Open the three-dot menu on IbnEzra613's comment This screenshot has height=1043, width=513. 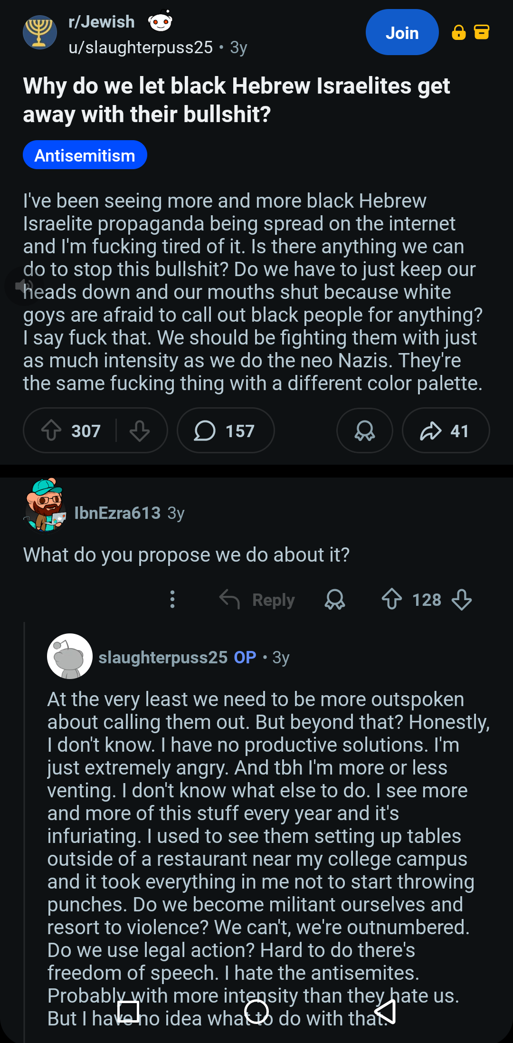(172, 599)
